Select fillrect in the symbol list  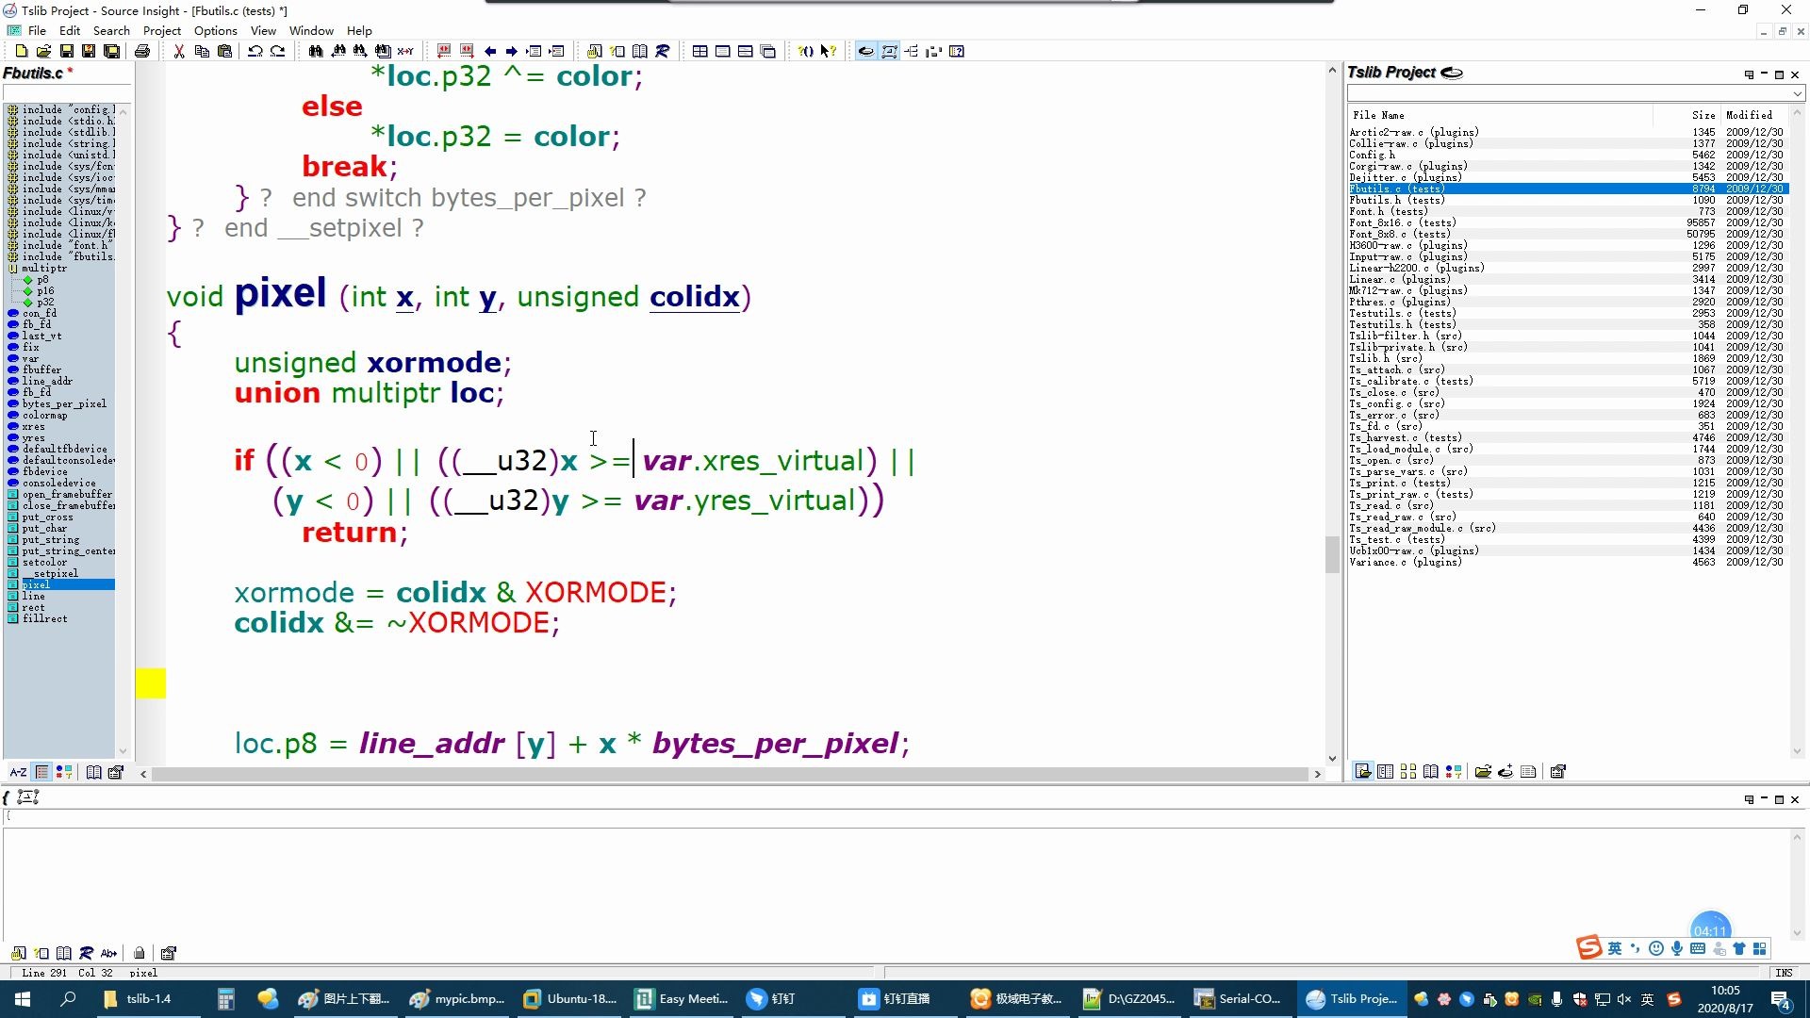click(44, 619)
